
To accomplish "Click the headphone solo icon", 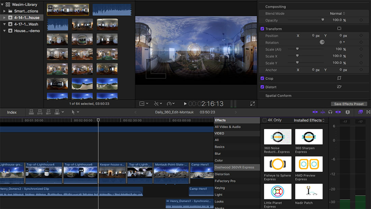I will (x=330, y=112).
